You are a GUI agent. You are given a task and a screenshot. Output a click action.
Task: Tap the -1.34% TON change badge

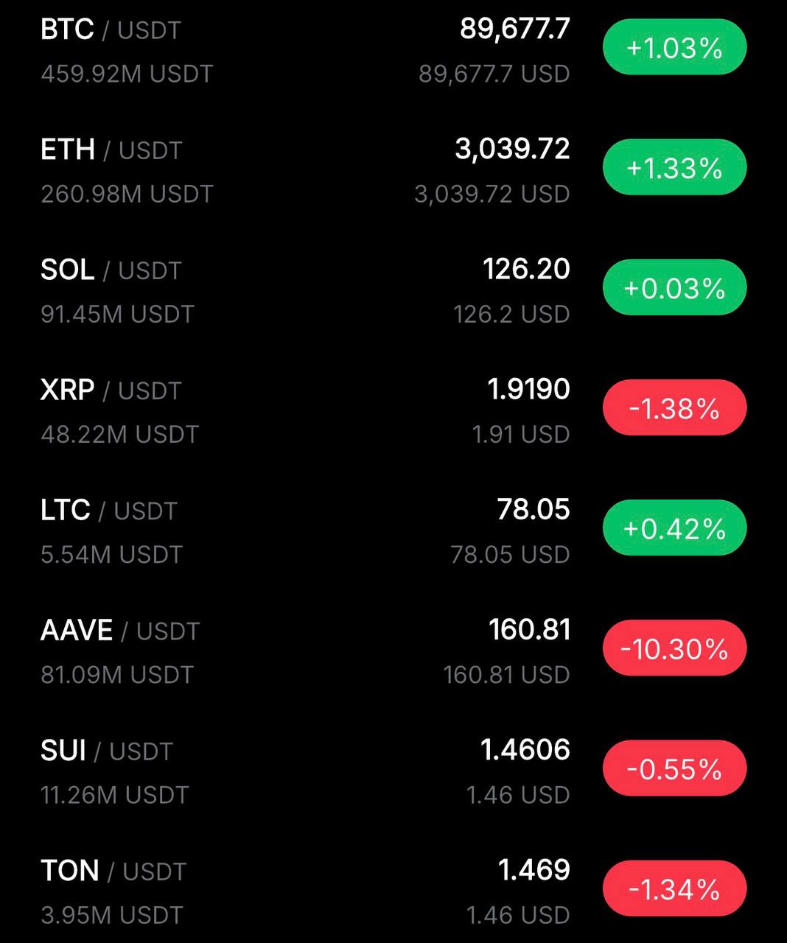(674, 888)
